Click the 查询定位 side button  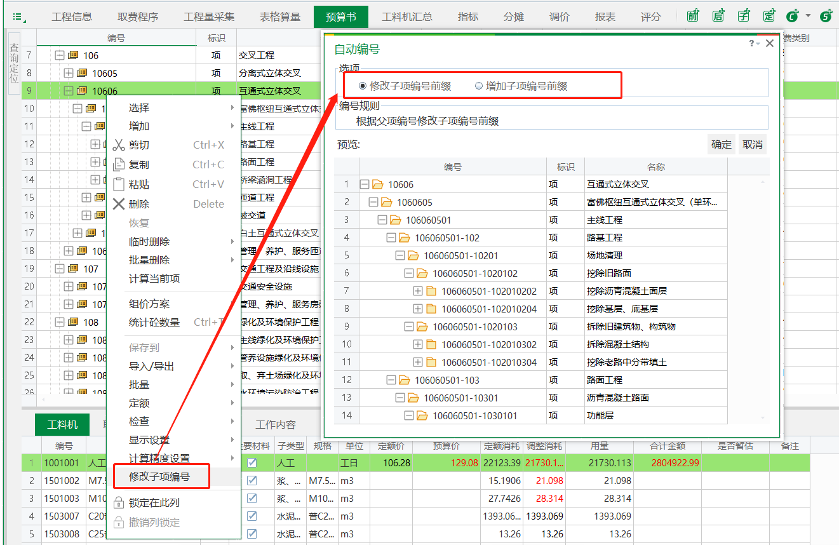14,64
